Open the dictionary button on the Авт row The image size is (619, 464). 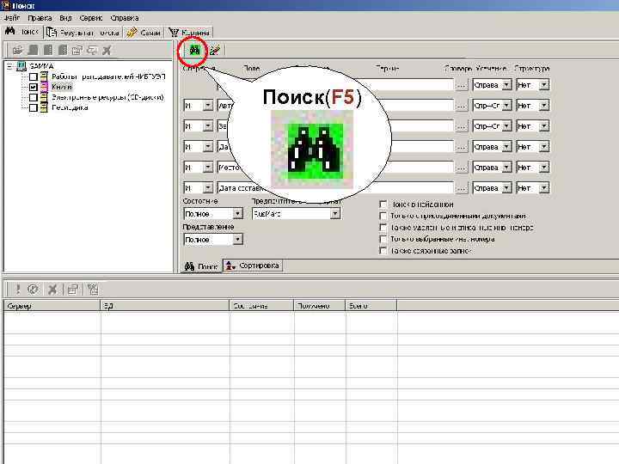pos(462,106)
